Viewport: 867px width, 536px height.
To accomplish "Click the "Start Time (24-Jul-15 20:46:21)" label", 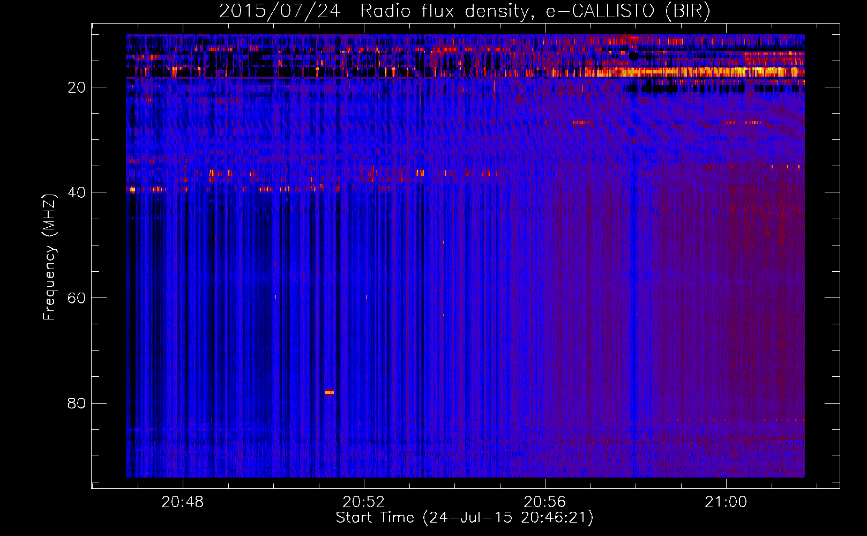I will tap(465, 518).
